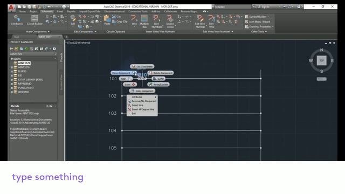Expand the NFPADEMO project node
Viewport: 345px width, 194px height.
[x=12, y=84]
